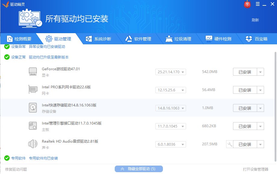Click the wrench icon beside Realtek HD Audio
The height and width of the screenshot is (174, 277).
pos(229,144)
